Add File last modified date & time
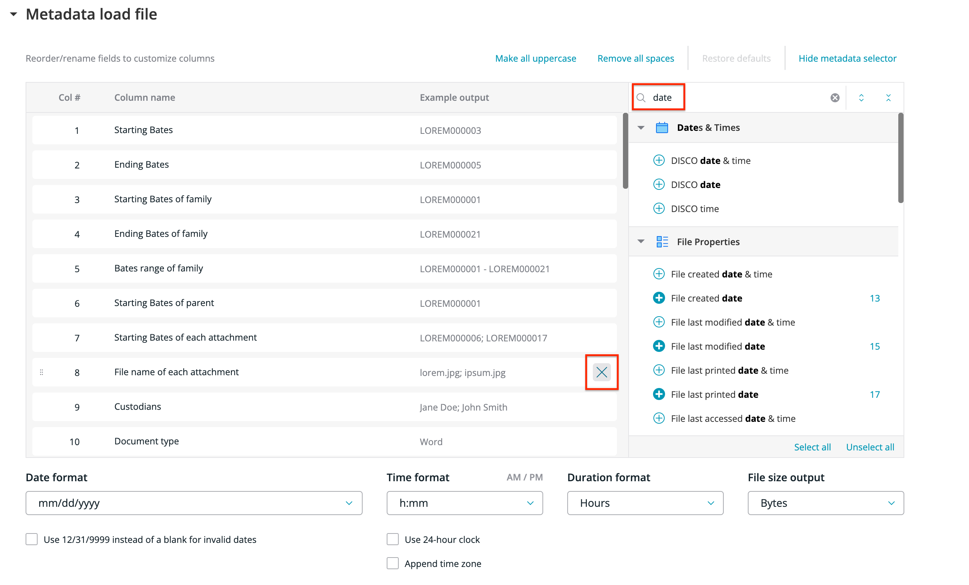 click(x=659, y=322)
